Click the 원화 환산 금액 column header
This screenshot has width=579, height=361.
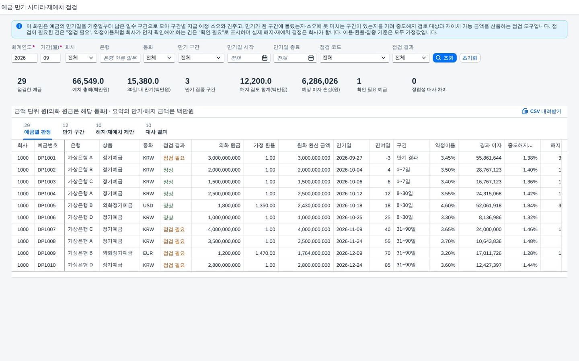coord(306,146)
